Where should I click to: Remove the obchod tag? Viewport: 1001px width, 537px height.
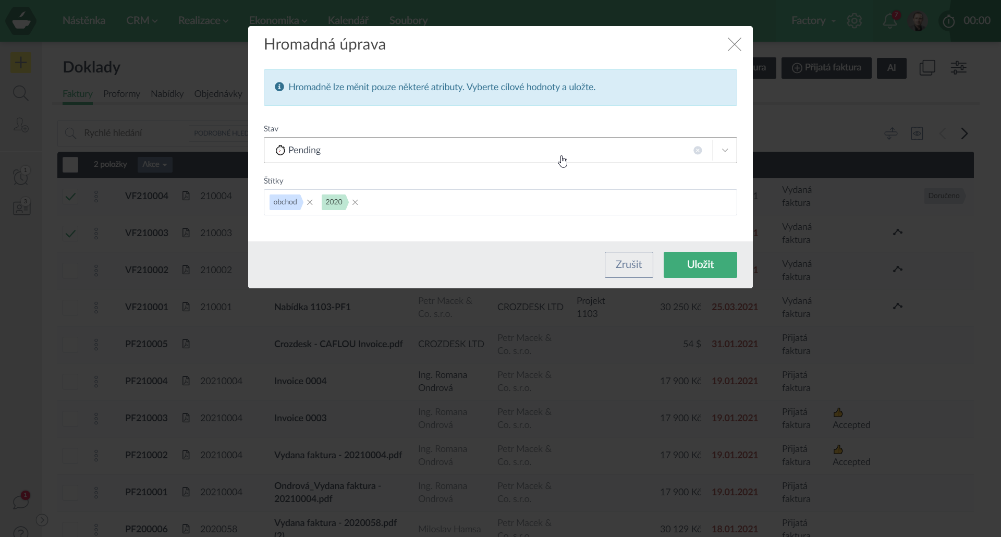(x=310, y=202)
